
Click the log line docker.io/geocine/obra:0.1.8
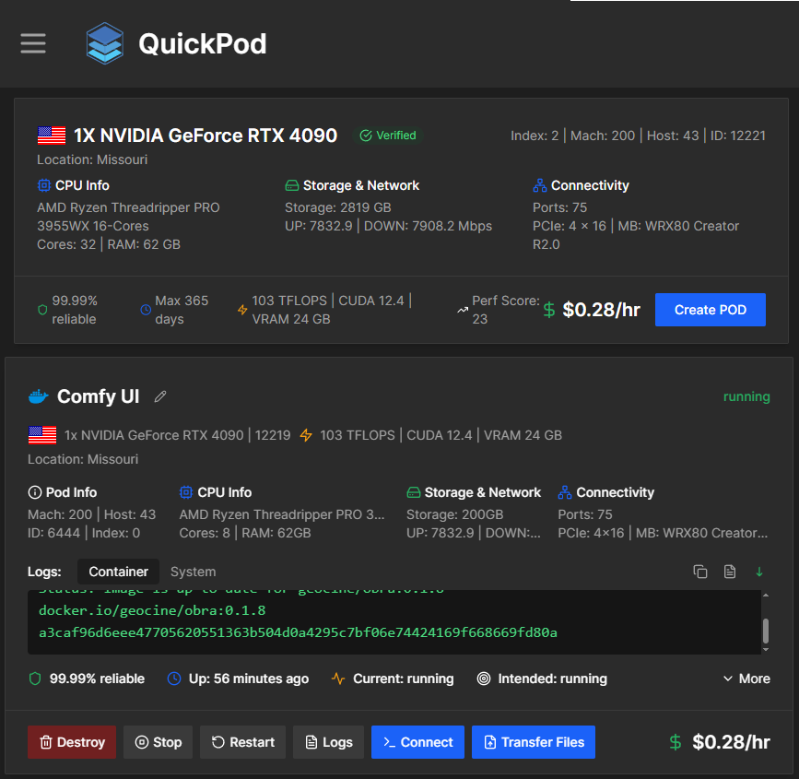point(152,610)
